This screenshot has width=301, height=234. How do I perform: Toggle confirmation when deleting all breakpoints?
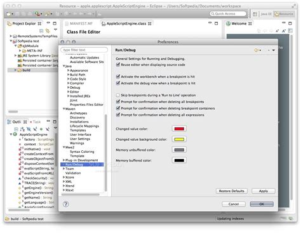pyautogui.click(x=118, y=101)
